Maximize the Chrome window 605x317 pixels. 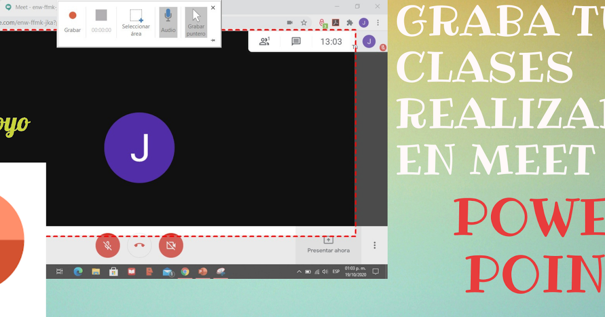click(x=357, y=7)
